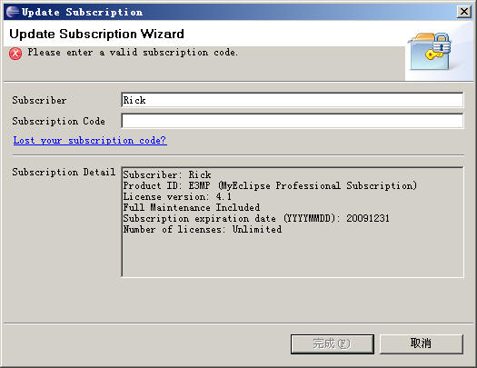477x368 pixels.
Task: Click the Update Subscription Wizard heading
Action: tap(96, 34)
